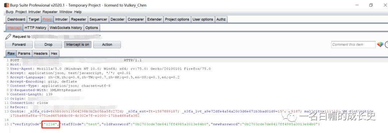
Task: Switch to User options tab
Action: pos(203,19)
